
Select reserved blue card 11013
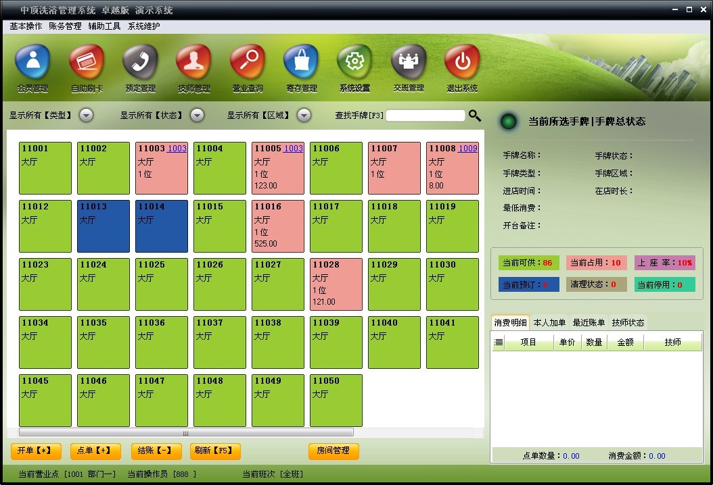(103, 226)
